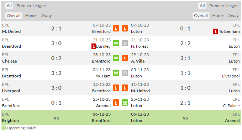Switch to the left Premier League filter
This screenshot has width=242, height=140.
click(31, 6)
